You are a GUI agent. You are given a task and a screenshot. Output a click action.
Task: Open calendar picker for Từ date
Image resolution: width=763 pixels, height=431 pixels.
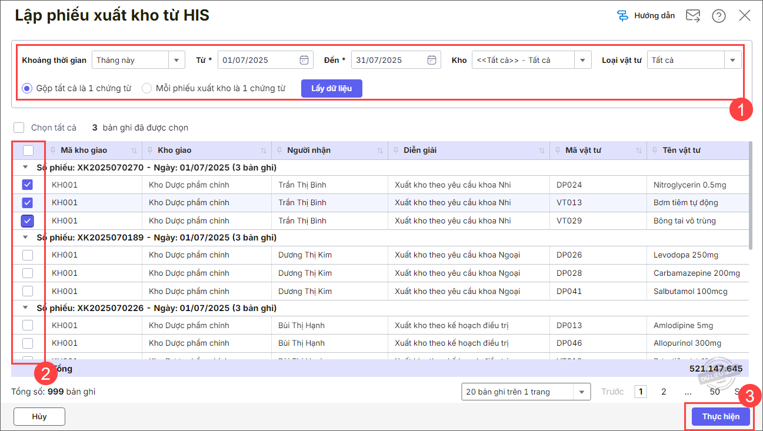tap(304, 60)
